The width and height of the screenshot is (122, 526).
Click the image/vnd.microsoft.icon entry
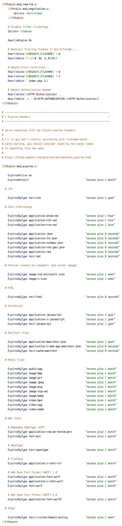[x=47, y=274]
